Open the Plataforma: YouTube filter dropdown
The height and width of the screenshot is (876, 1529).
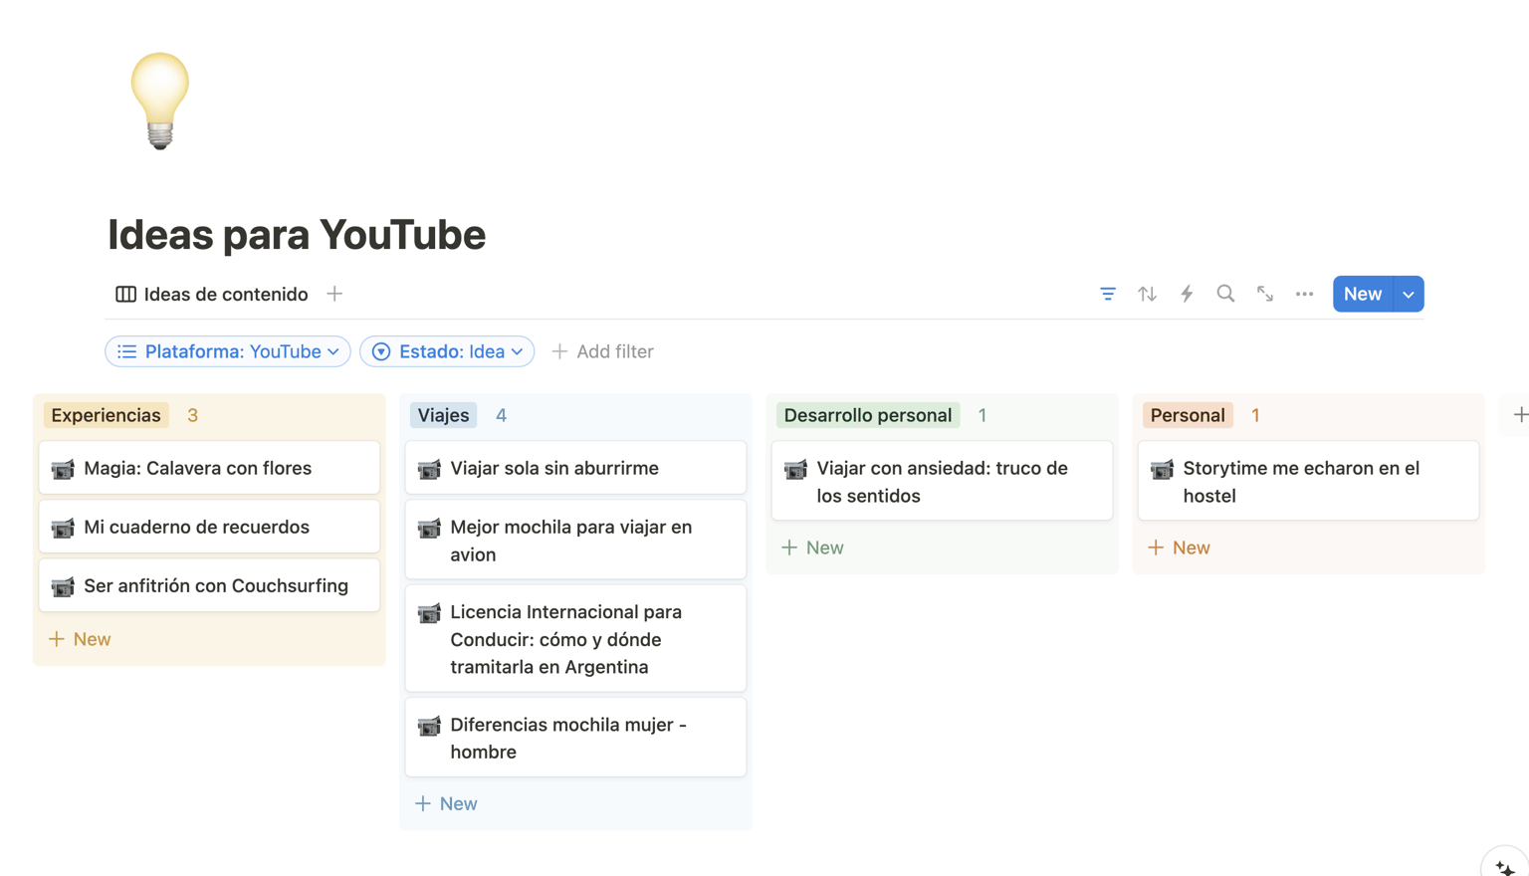coord(228,351)
